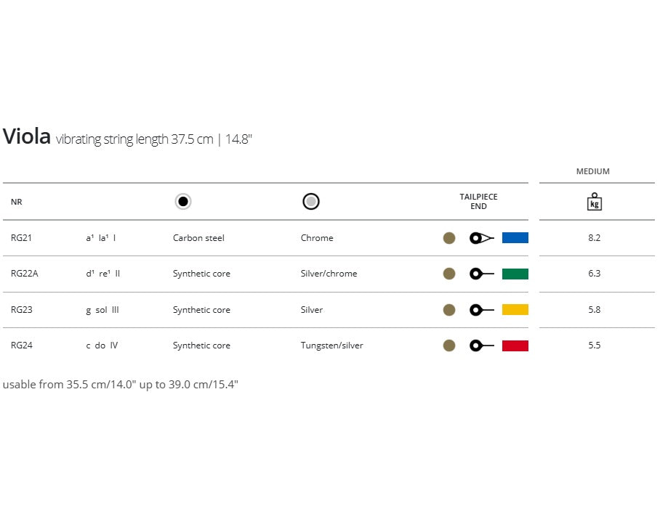Screen dimensions: 660x511
Task: Click the kilogram weight icon under MEDIUM
Action: tap(595, 202)
